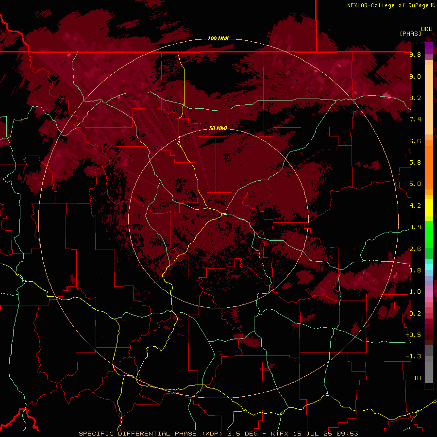Click the 9.0 legend value
The height and width of the screenshot is (437, 437).
pyautogui.click(x=415, y=76)
